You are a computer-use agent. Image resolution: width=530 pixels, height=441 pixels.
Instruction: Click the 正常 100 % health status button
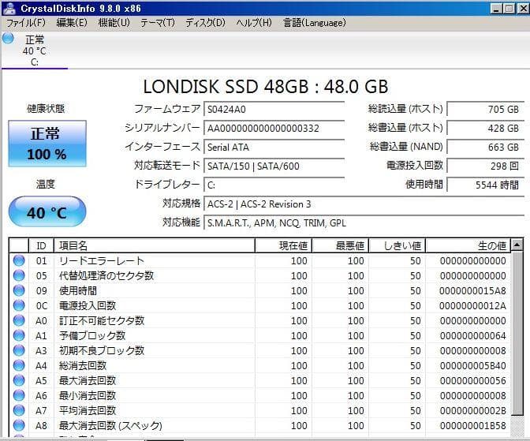click(47, 144)
